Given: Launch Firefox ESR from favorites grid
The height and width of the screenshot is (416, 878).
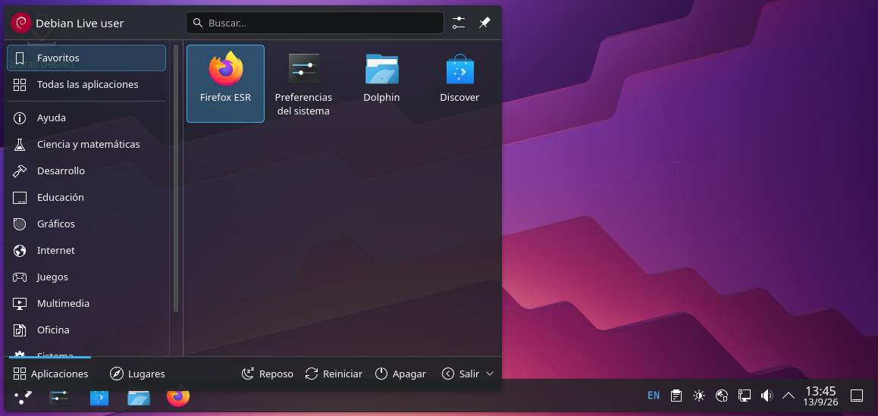Looking at the screenshot, I should coord(226,83).
